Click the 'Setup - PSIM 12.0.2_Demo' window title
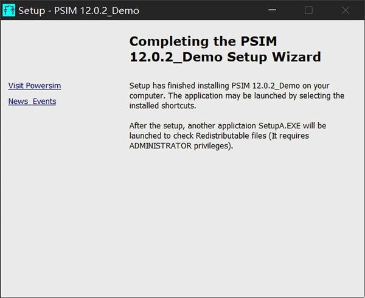 78,10
